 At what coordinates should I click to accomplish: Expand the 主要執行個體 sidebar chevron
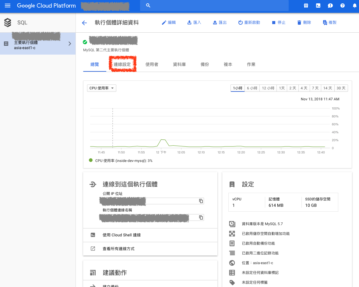[x=70, y=44]
